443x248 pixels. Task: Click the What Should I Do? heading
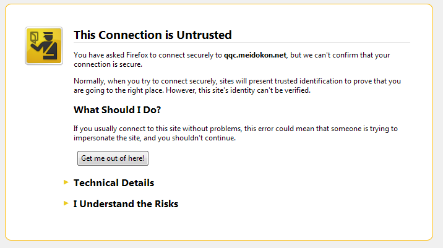pos(117,110)
